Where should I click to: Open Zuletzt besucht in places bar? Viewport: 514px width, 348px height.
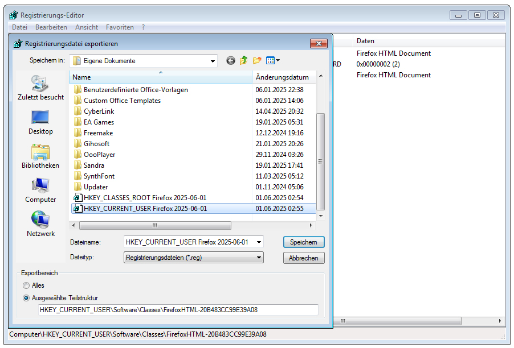[40, 88]
